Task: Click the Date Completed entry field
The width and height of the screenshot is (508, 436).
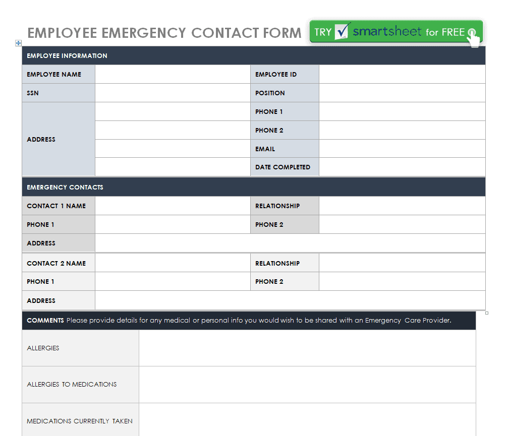Action: point(402,167)
